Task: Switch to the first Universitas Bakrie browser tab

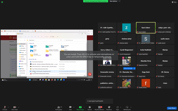Action: click(11, 31)
